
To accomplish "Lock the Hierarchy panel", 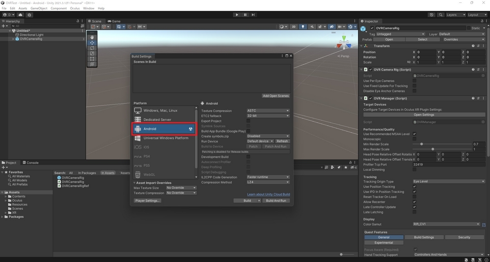I will click(78, 21).
